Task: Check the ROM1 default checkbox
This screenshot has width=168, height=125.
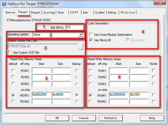Action: (x=13, y=71)
